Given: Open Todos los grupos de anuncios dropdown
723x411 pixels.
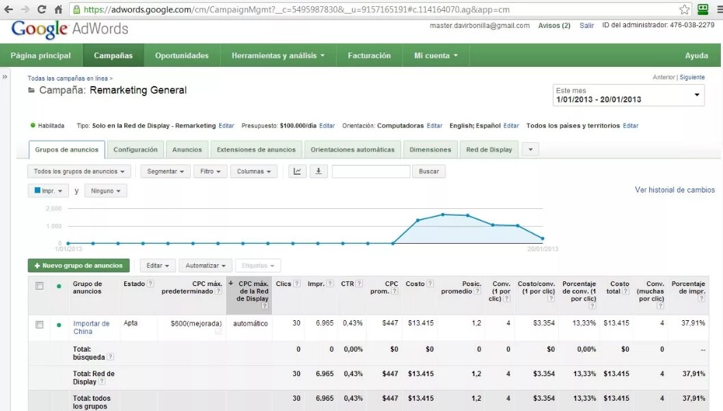Looking at the screenshot, I should point(79,171).
